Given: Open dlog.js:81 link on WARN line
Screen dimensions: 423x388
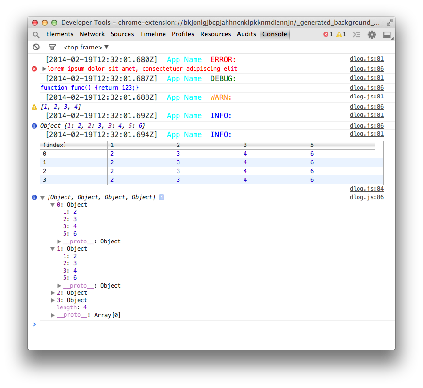Looking at the screenshot, I should [367, 97].
